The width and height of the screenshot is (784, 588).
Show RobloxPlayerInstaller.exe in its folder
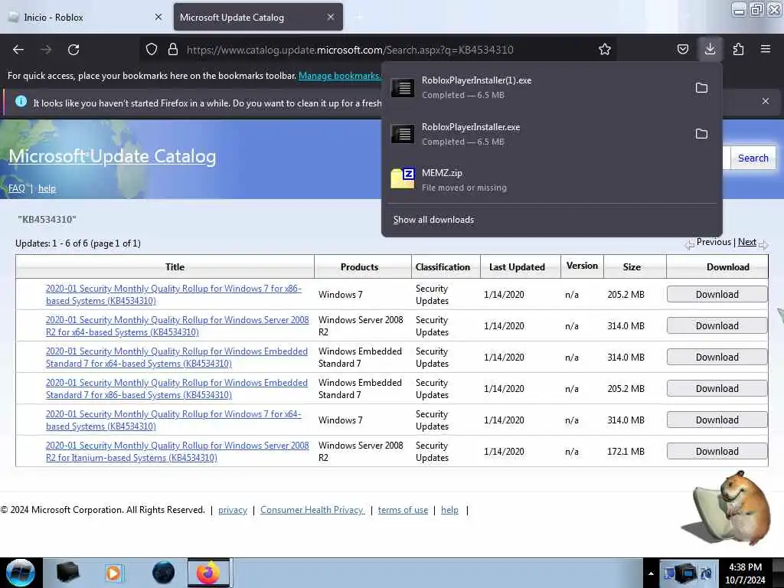click(701, 134)
